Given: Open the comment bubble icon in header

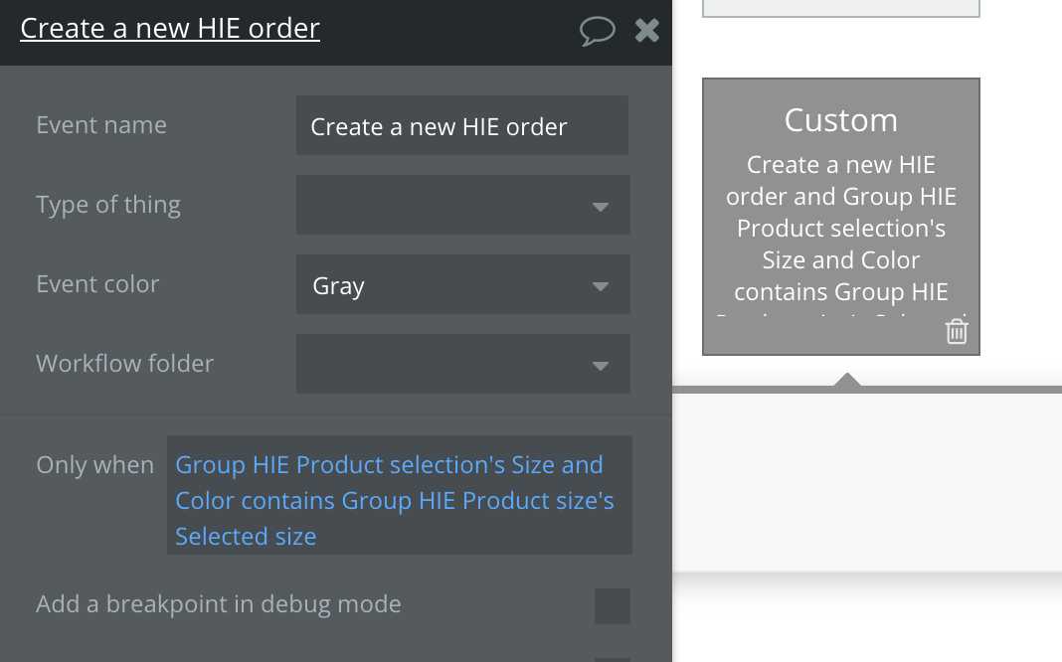Looking at the screenshot, I should click(597, 31).
